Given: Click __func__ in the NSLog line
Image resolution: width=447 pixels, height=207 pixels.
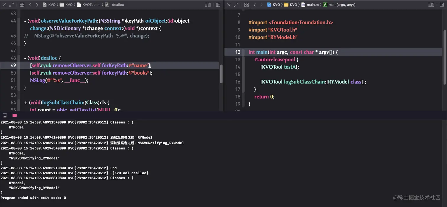Looking at the screenshot, I should coord(76,80).
